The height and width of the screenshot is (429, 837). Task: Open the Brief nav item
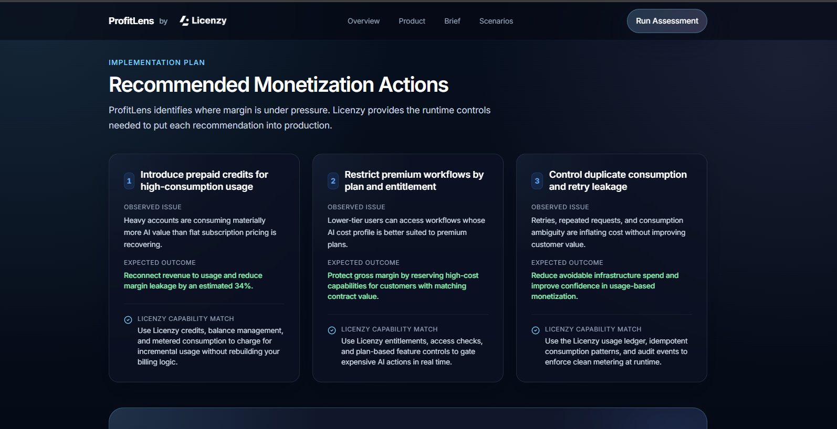pyautogui.click(x=452, y=21)
